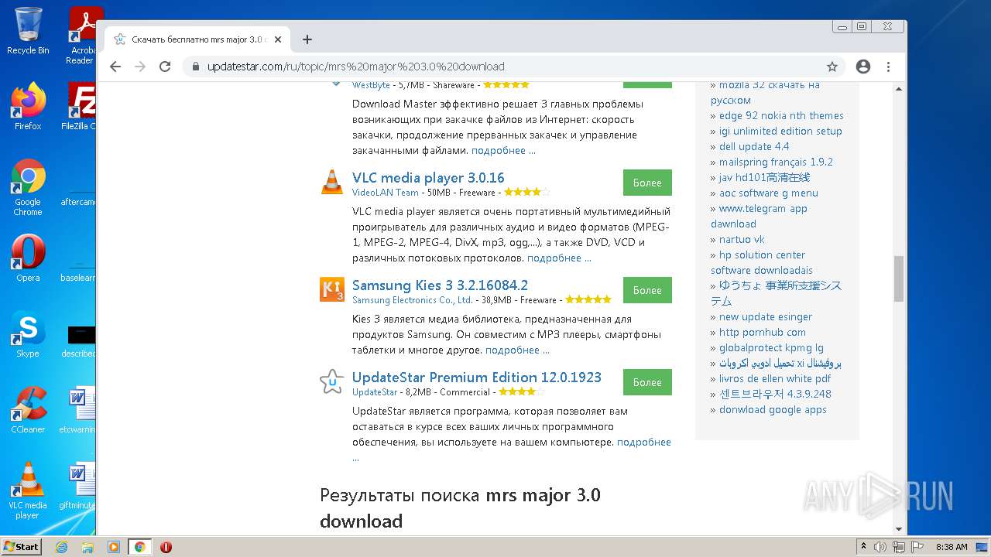
Task: Switch to the Скачать бесплатно mrs major tab
Action: click(197, 39)
